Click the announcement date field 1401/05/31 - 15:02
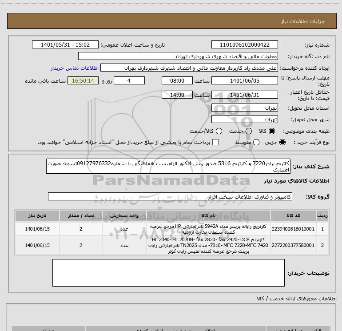This screenshot has width=342, height=331. [x=65, y=45]
